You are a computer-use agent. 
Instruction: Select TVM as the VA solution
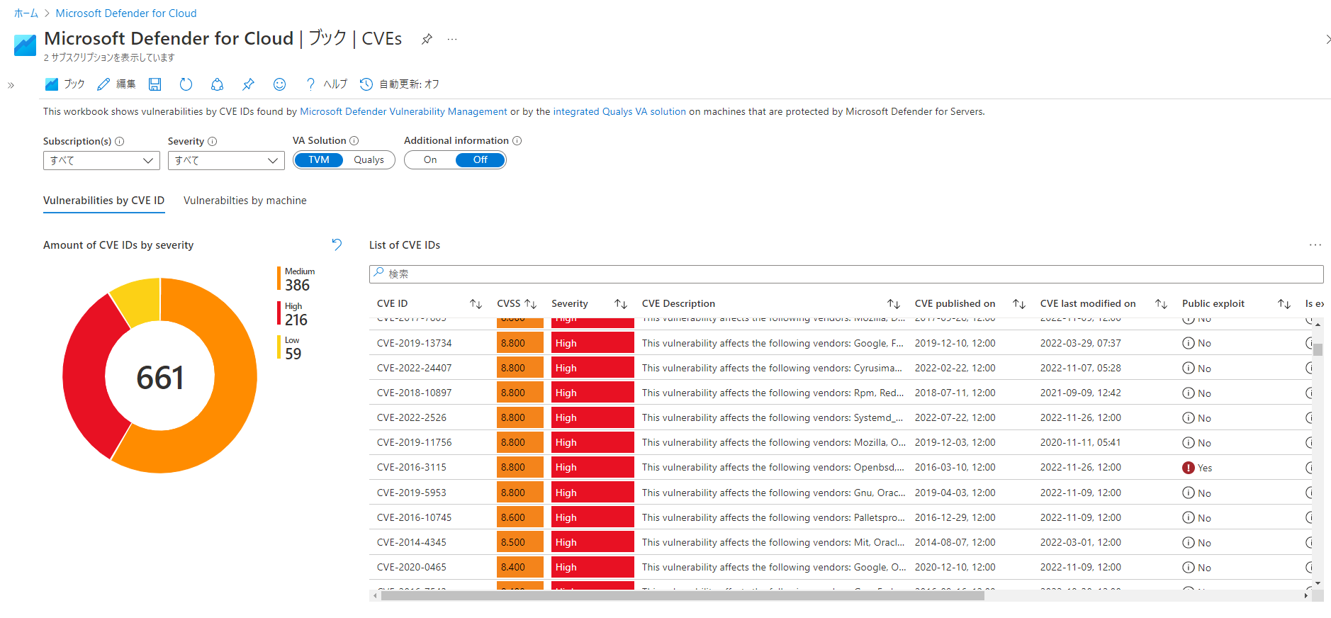319,160
